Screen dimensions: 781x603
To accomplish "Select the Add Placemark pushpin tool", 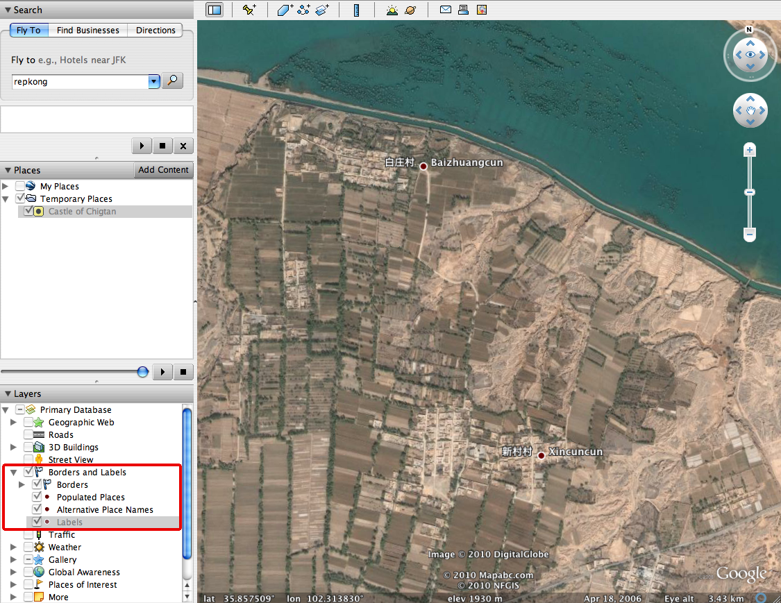I will click(x=248, y=9).
